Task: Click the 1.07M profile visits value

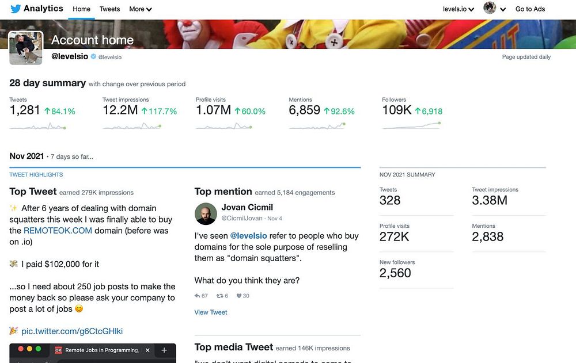Action: [214, 110]
